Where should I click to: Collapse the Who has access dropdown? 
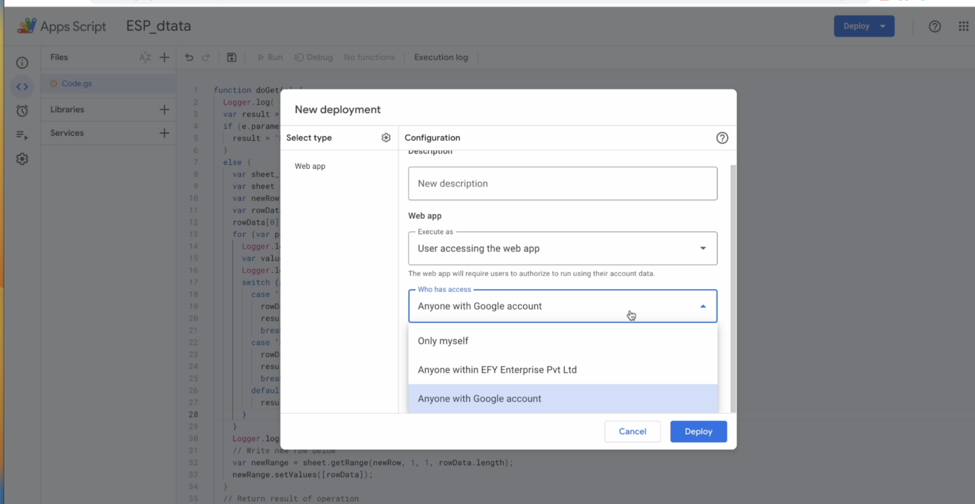pyautogui.click(x=704, y=306)
